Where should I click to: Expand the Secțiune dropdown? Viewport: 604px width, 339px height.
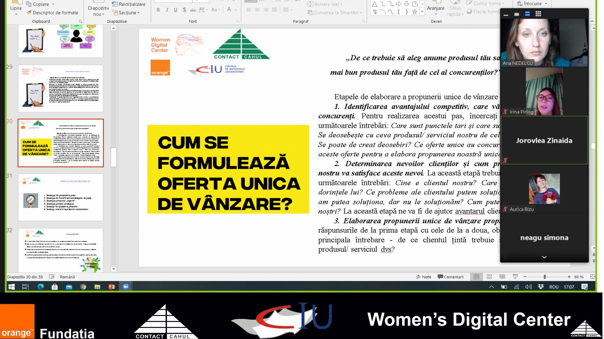click(x=129, y=13)
